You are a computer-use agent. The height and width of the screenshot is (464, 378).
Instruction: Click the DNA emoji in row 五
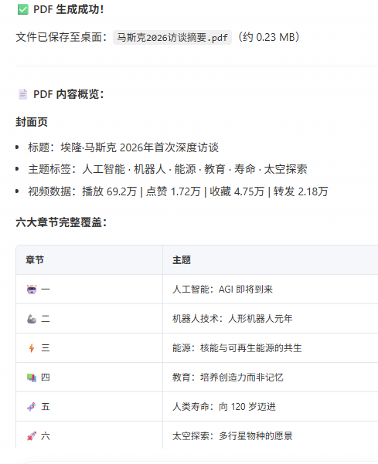tap(32, 407)
